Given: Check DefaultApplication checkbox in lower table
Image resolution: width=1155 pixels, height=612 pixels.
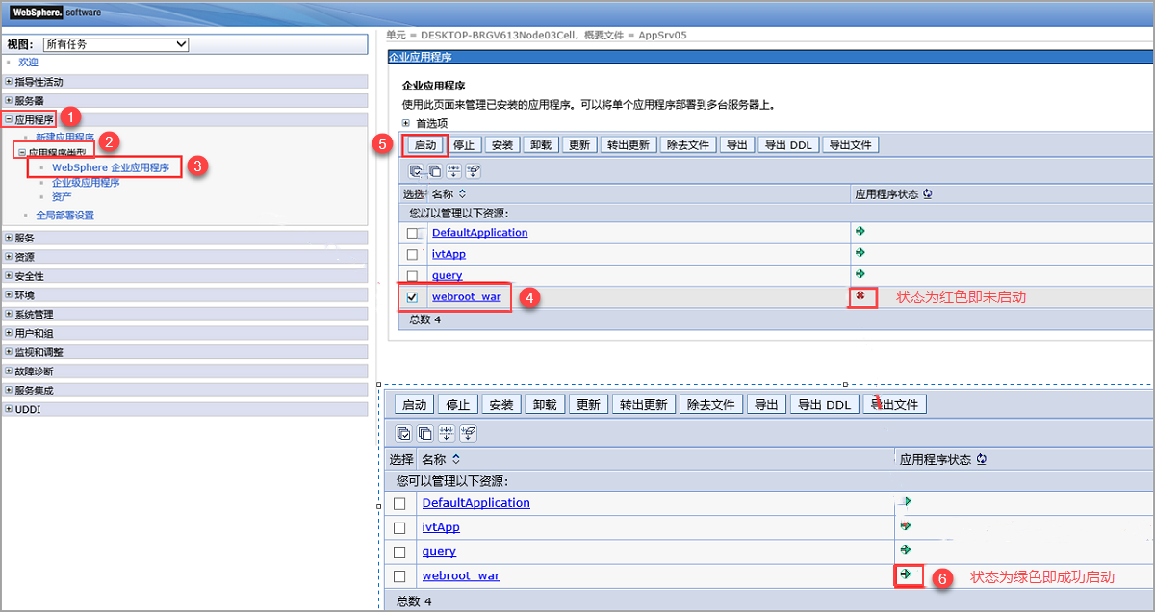Looking at the screenshot, I should click(x=399, y=503).
